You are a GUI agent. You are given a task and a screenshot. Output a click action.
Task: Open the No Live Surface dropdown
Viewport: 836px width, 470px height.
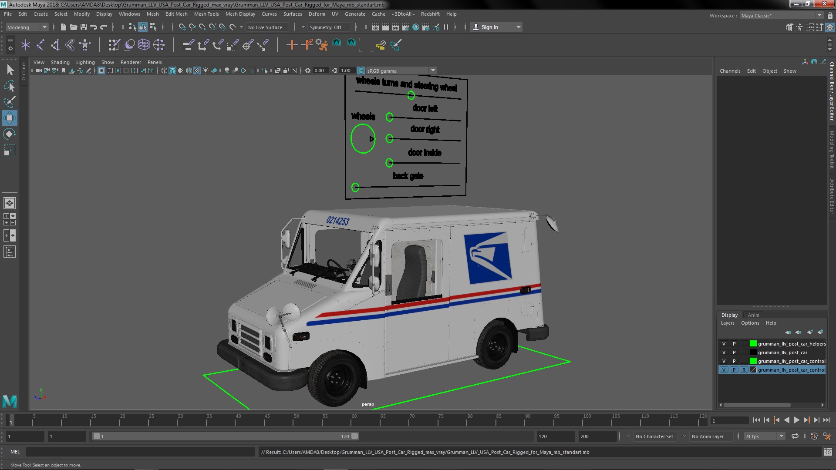tap(267, 27)
